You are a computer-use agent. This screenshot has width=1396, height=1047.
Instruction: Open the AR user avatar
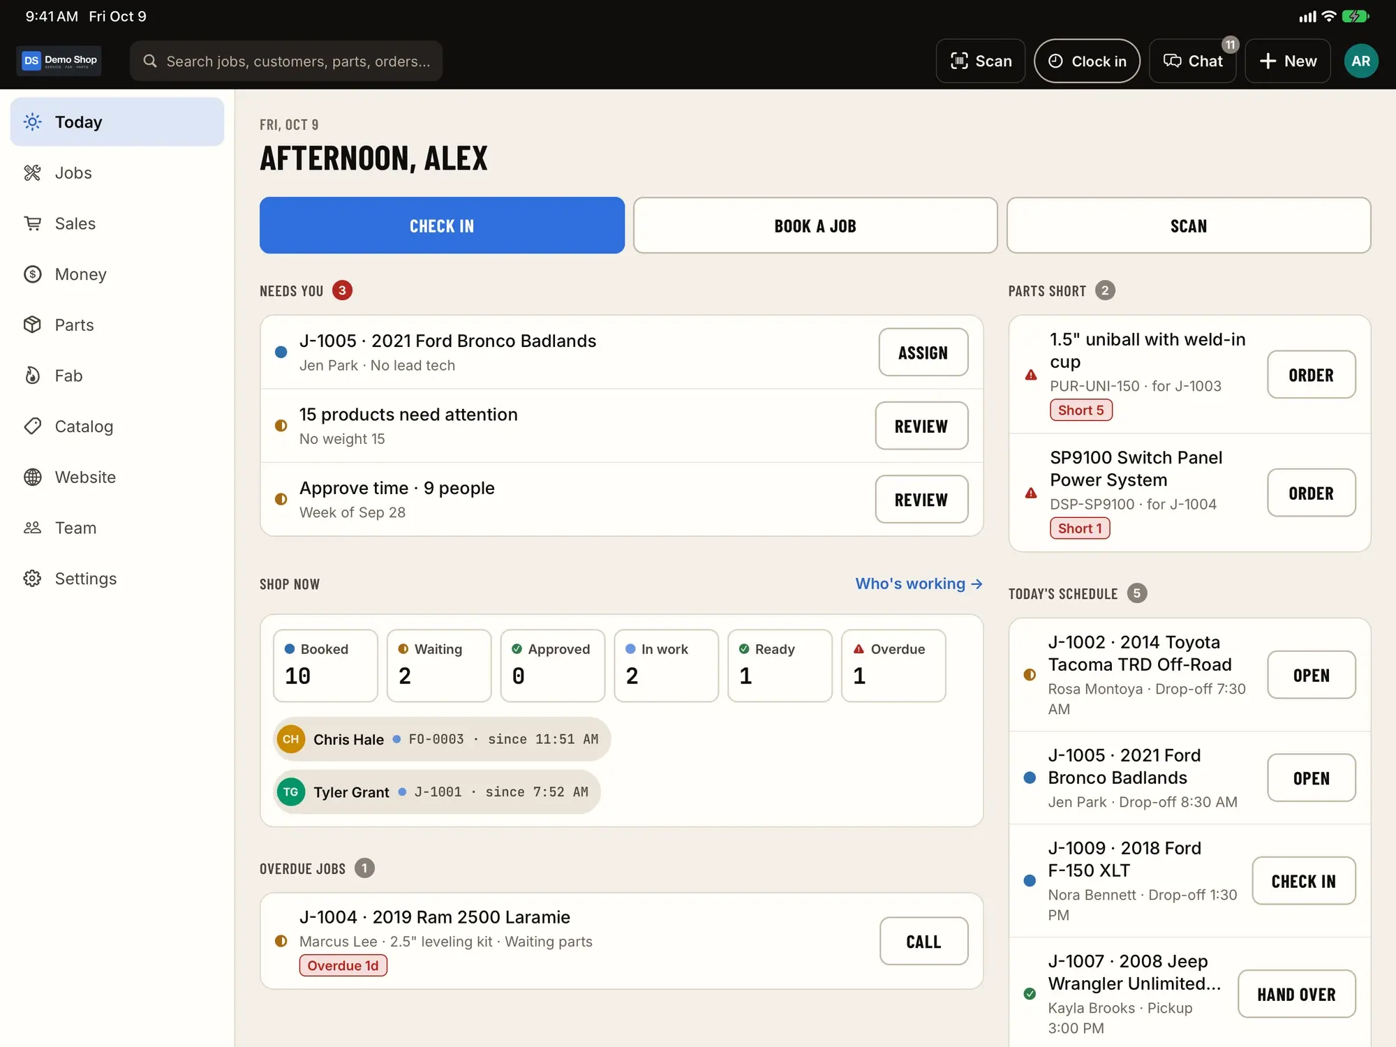1360,61
